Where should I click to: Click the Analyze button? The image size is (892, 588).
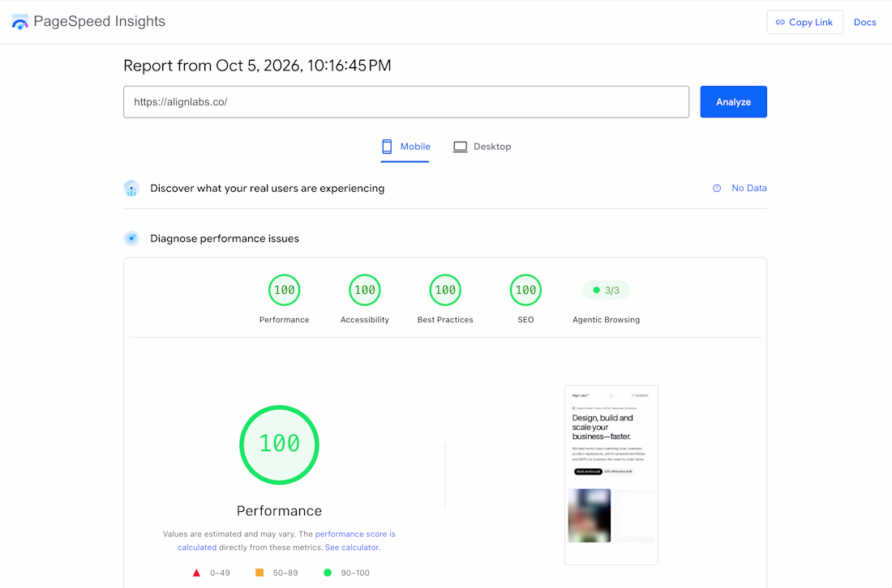(x=733, y=102)
